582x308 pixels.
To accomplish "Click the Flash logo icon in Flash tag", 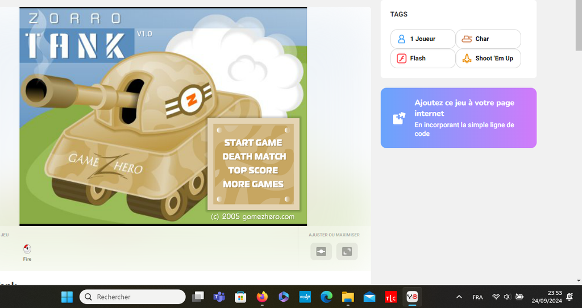I will [401, 59].
